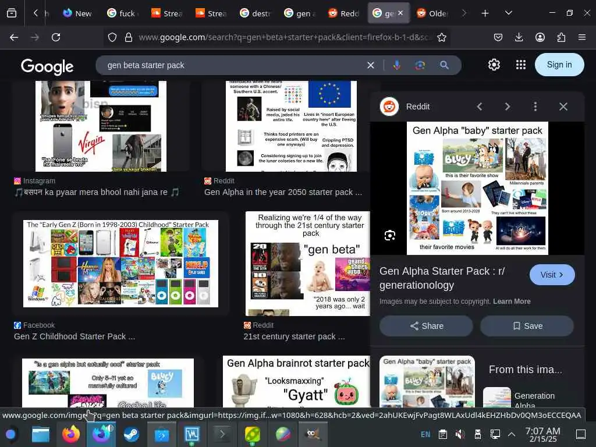Switch keyboard layout EN indicator

[425, 434]
